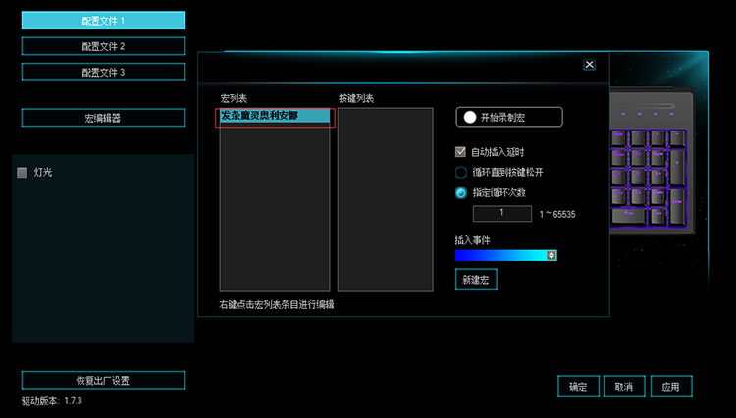Click the 1 ~ 65535 range text

click(557, 214)
